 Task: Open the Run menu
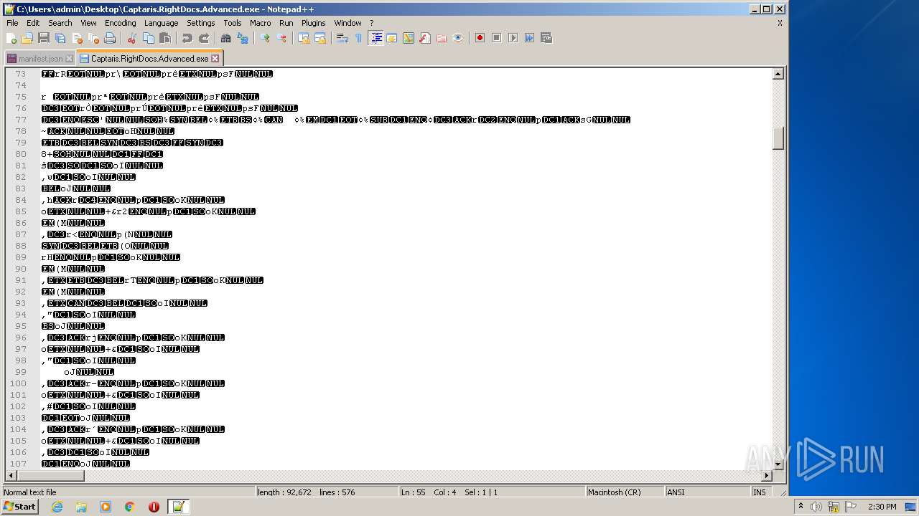[x=286, y=23]
